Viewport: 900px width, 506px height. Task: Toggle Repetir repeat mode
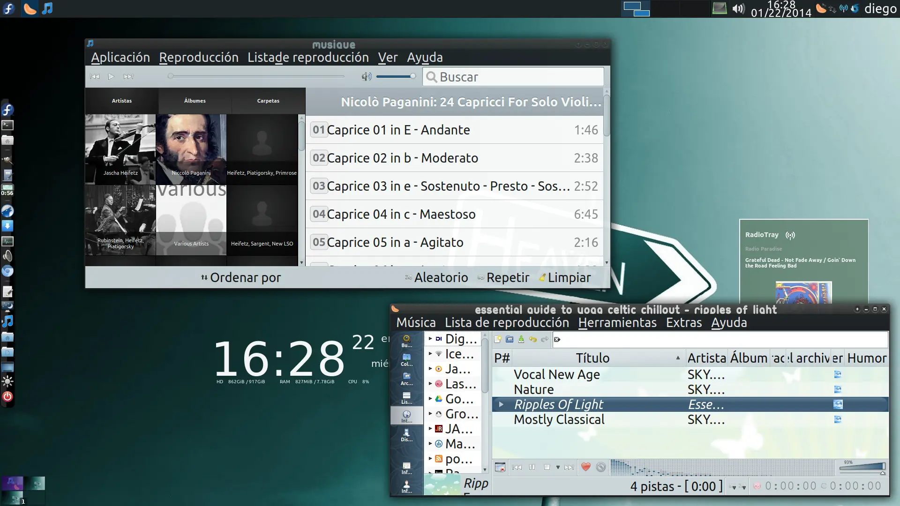coord(503,277)
